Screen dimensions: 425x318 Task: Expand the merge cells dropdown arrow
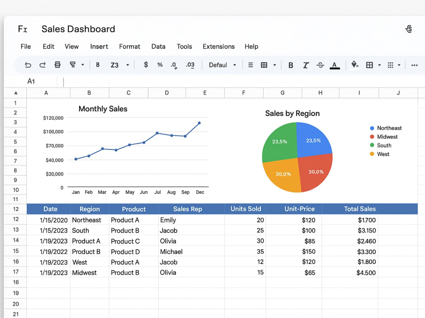[x=275, y=65]
